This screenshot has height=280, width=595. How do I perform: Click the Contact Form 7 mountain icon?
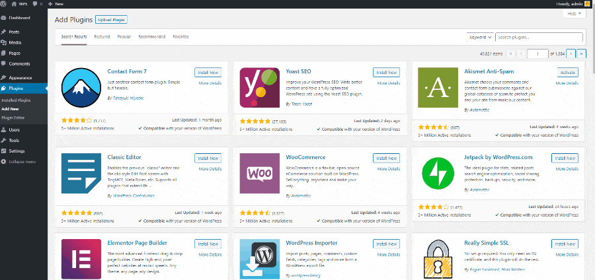click(x=81, y=88)
